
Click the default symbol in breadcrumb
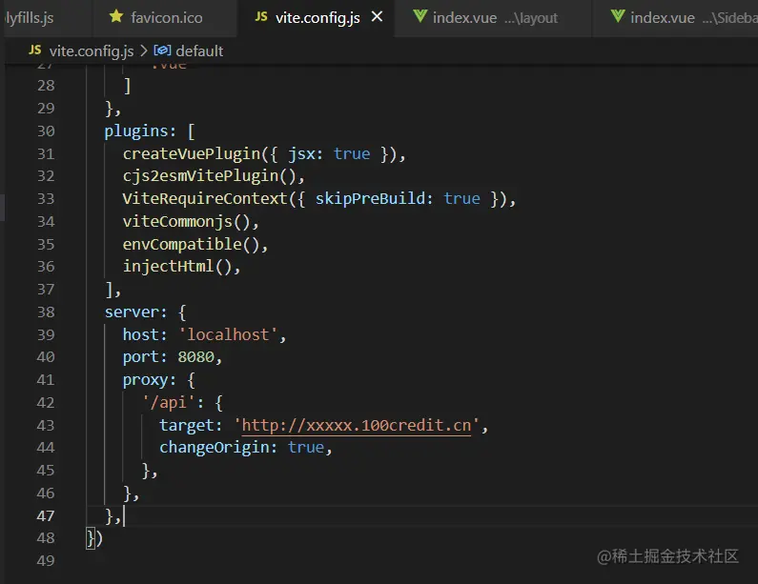click(x=199, y=50)
